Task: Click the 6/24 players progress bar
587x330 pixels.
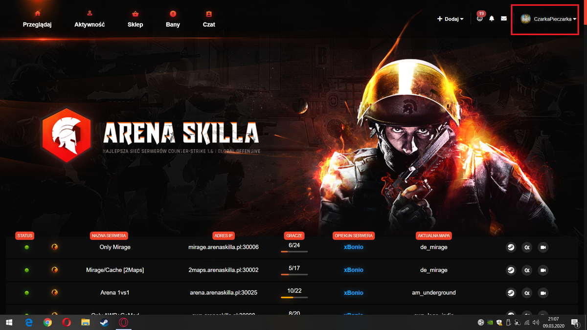Action: pyautogui.click(x=294, y=252)
